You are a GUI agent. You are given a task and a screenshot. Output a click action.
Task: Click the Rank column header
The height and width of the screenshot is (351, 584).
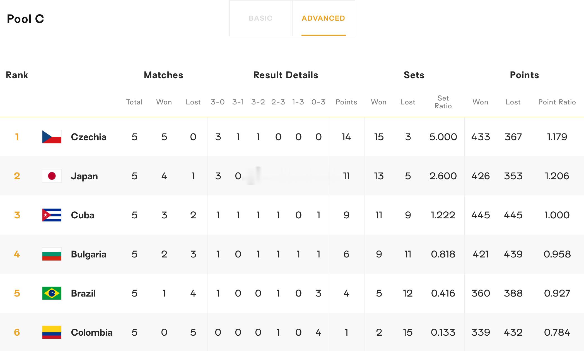[x=17, y=75]
